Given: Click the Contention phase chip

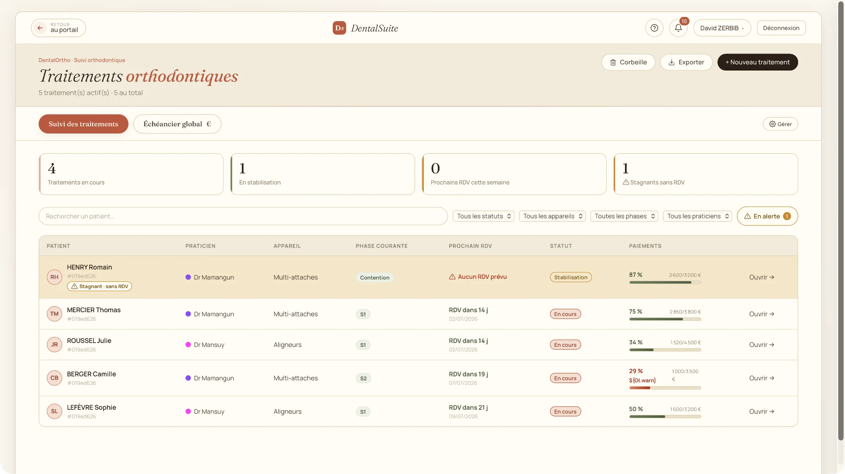Looking at the screenshot, I should tap(375, 278).
